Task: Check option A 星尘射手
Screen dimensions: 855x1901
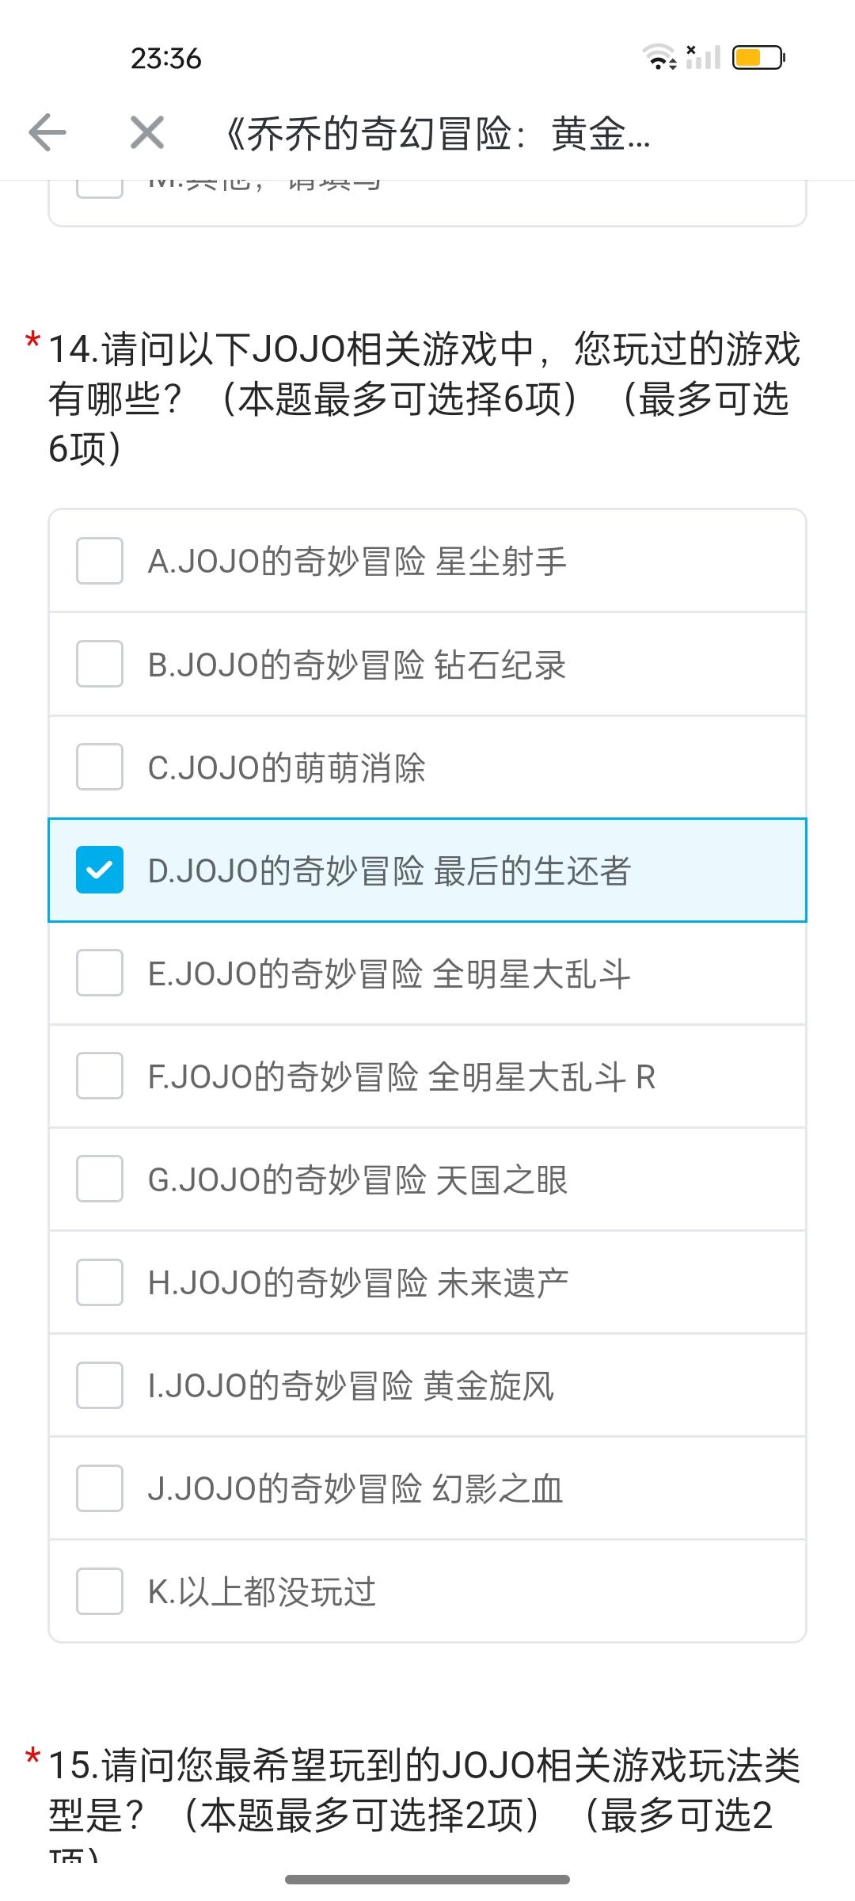Action: 100,561
